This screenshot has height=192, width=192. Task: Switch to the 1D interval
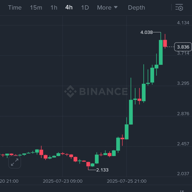[x=85, y=7]
